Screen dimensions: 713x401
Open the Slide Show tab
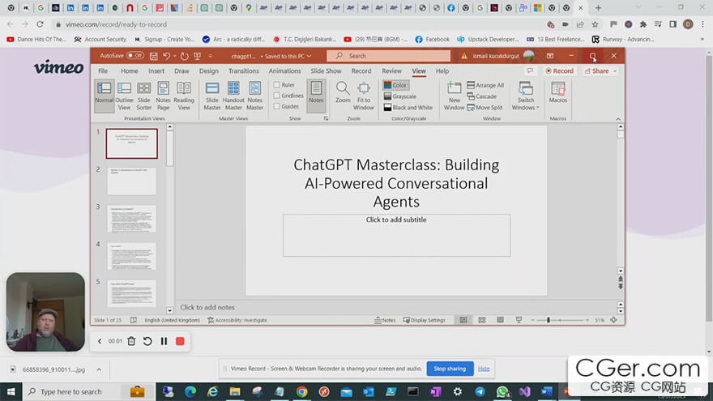326,71
